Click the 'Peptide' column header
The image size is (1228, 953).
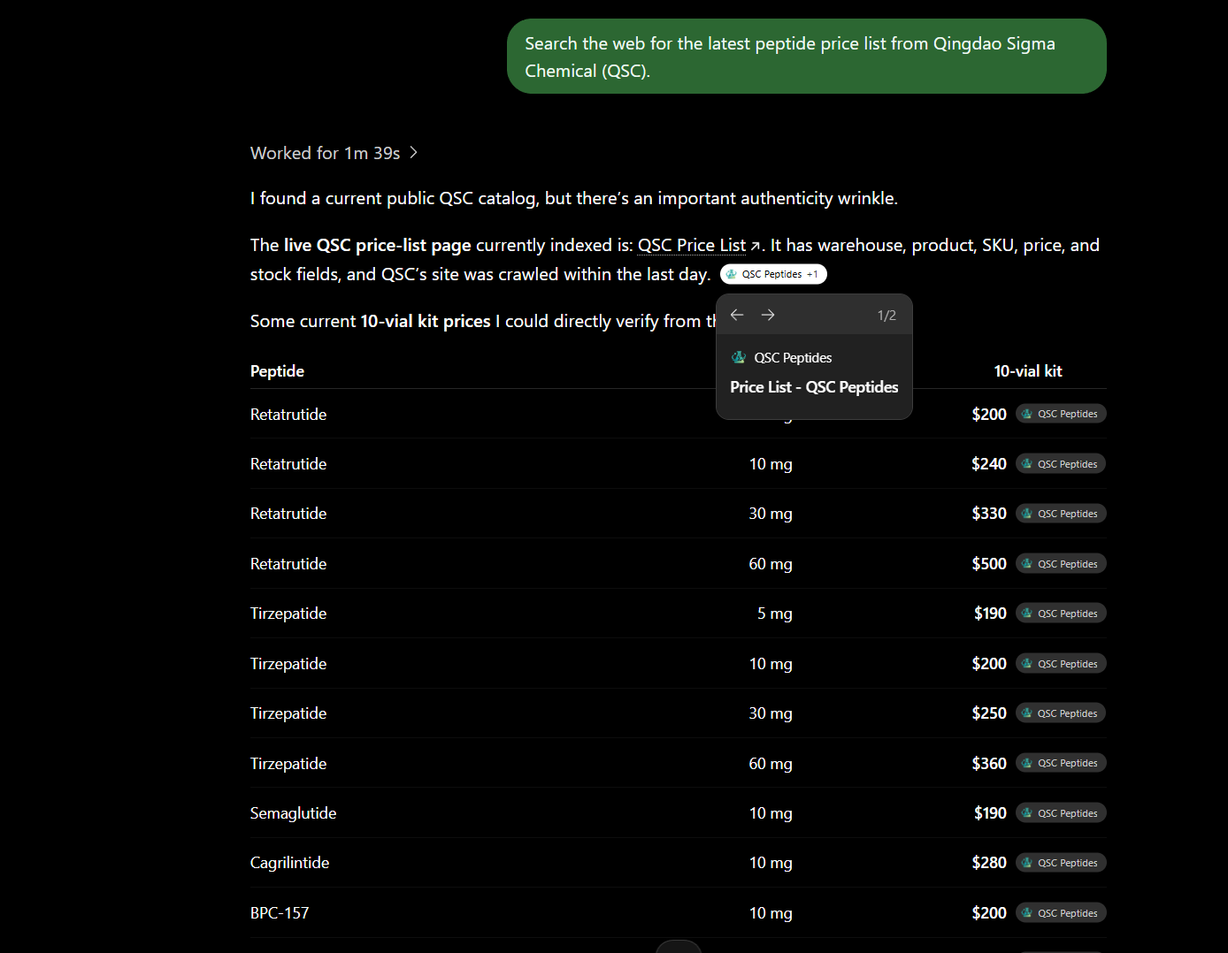(x=277, y=371)
